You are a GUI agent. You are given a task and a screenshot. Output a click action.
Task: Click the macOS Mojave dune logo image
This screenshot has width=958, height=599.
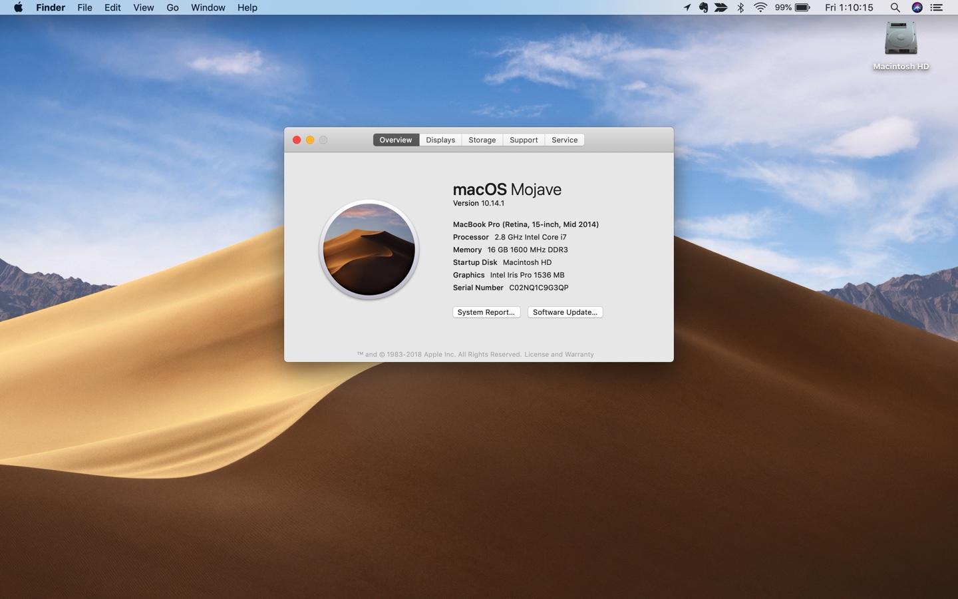click(369, 250)
